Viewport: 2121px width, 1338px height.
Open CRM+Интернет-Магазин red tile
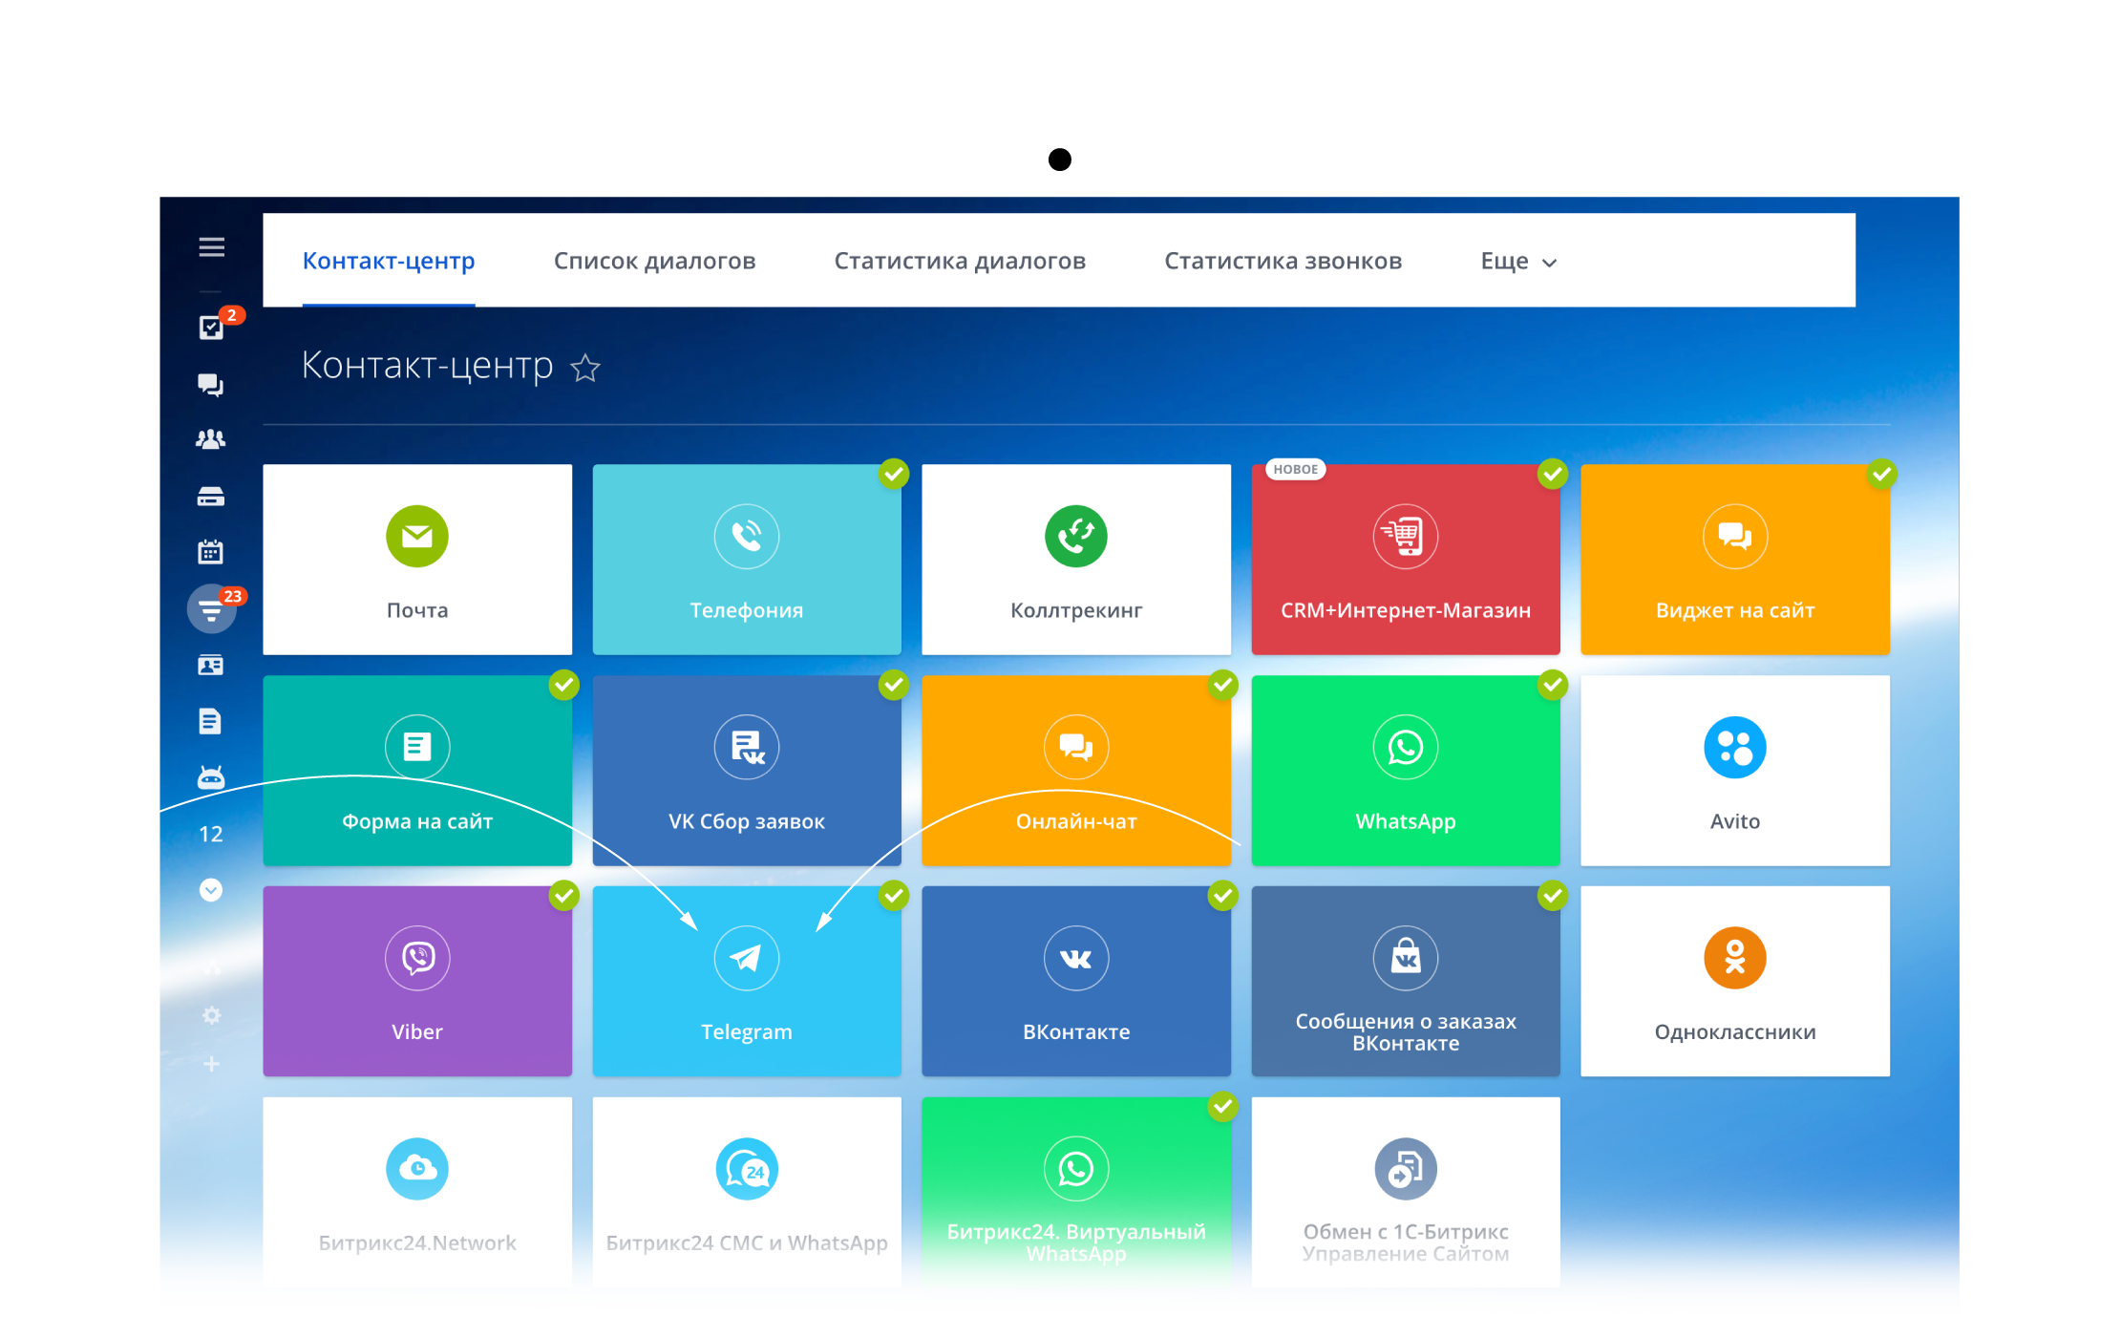tap(1405, 560)
